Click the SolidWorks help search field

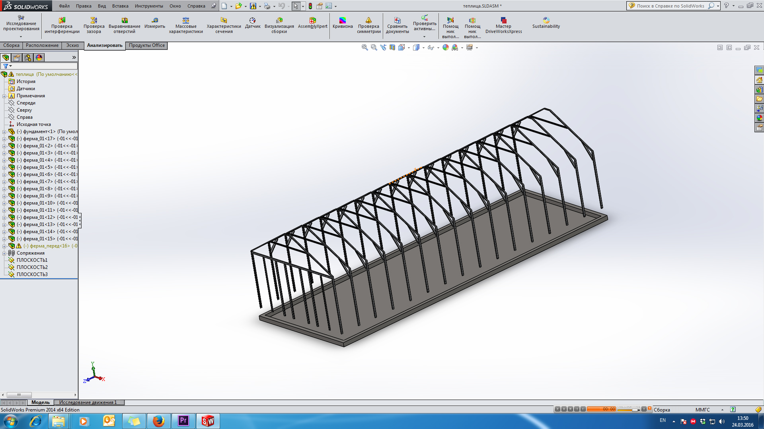670,6
